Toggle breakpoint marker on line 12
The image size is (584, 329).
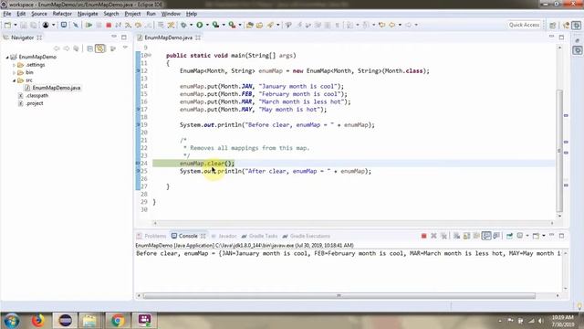[138, 71]
